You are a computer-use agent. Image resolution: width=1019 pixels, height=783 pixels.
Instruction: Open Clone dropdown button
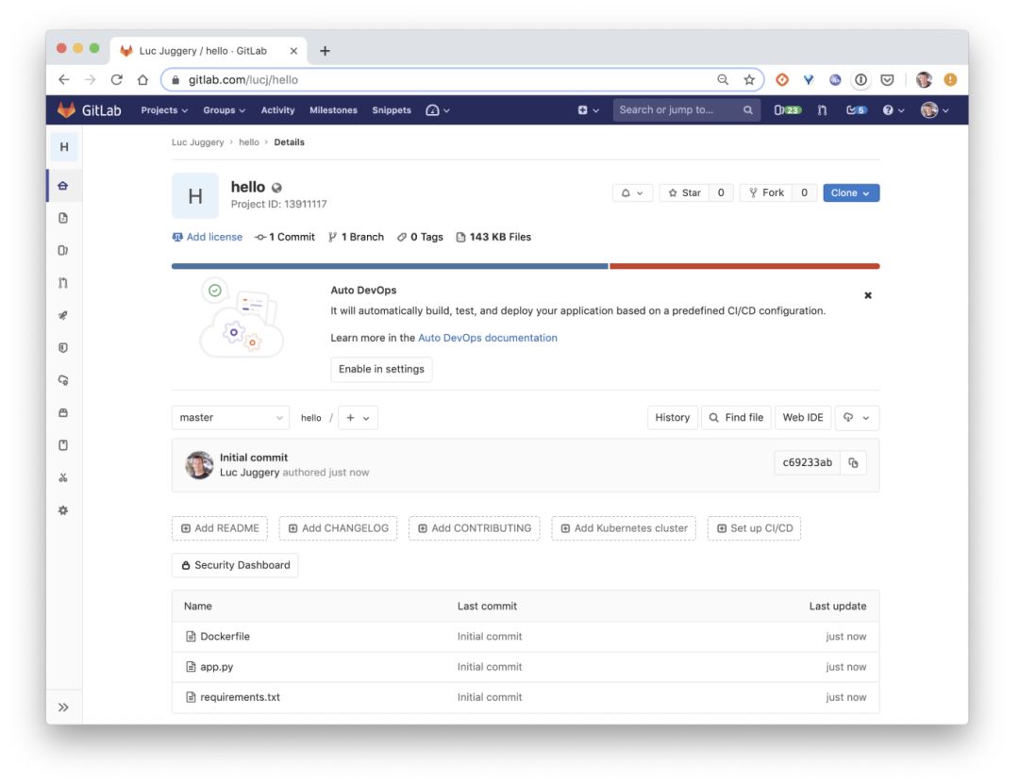point(851,193)
